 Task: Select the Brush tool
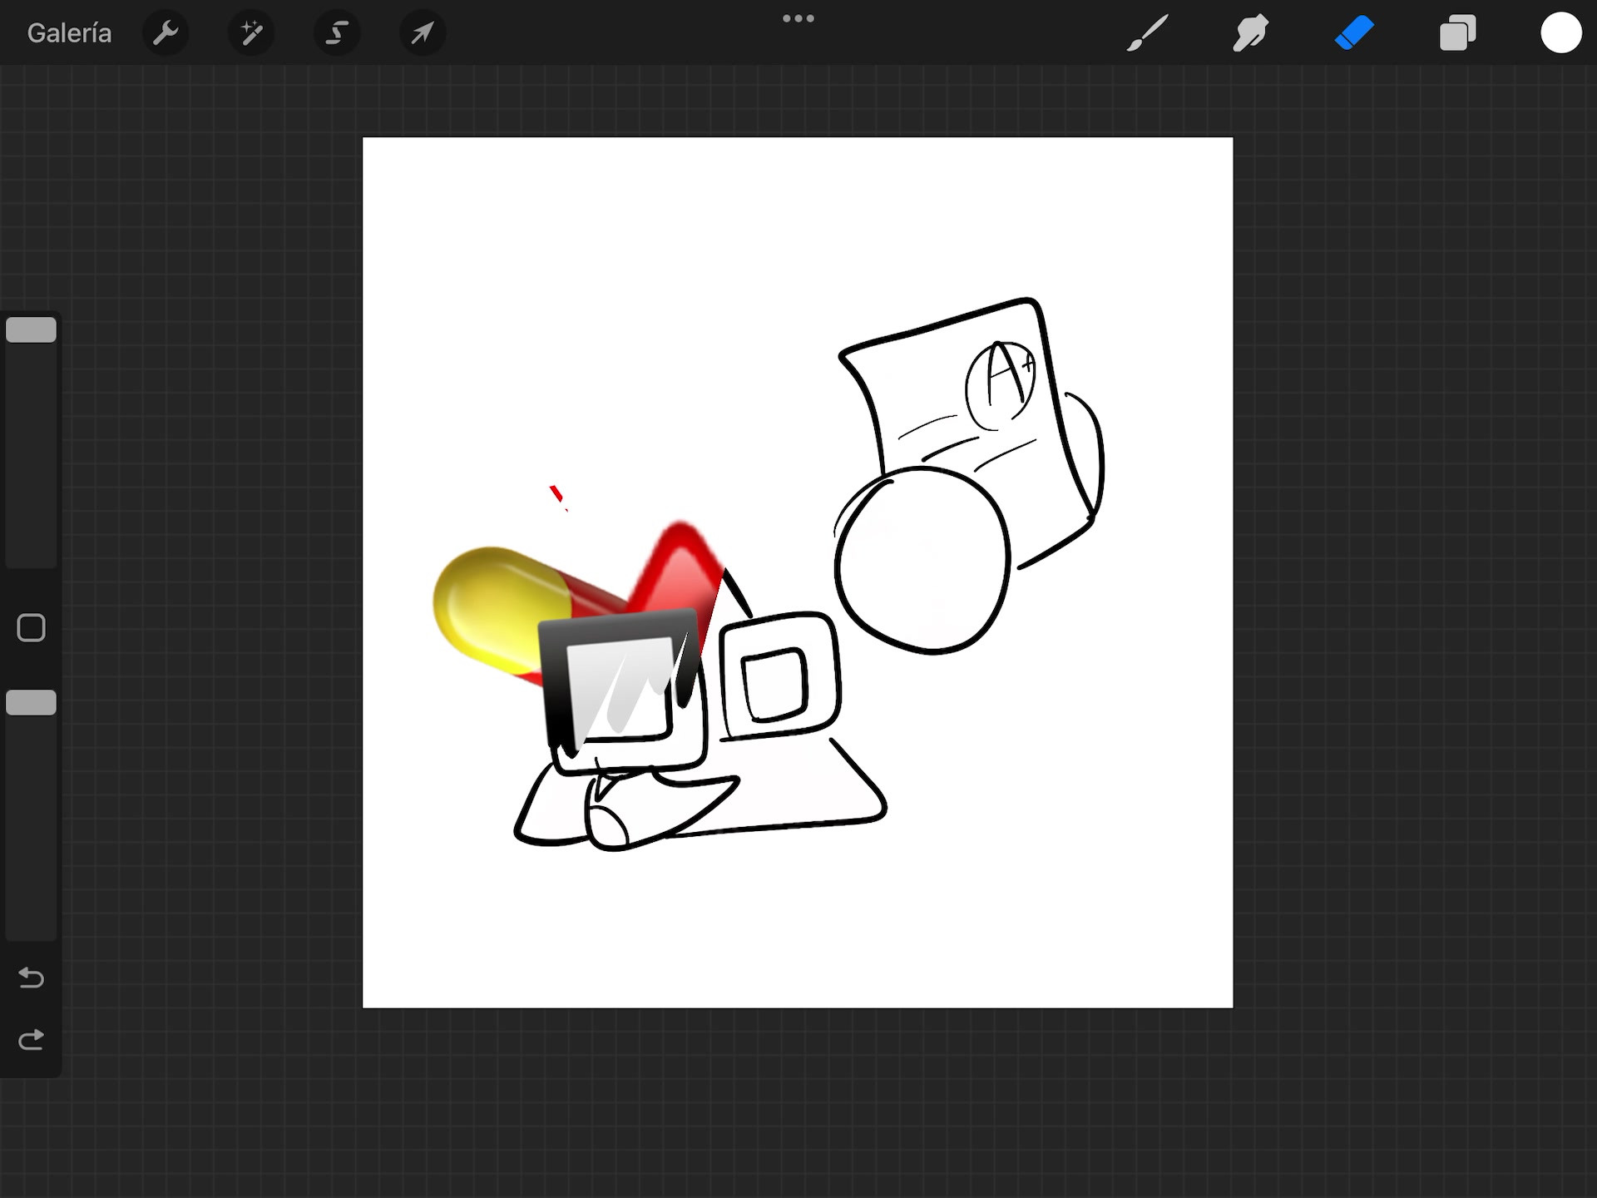tap(1148, 33)
